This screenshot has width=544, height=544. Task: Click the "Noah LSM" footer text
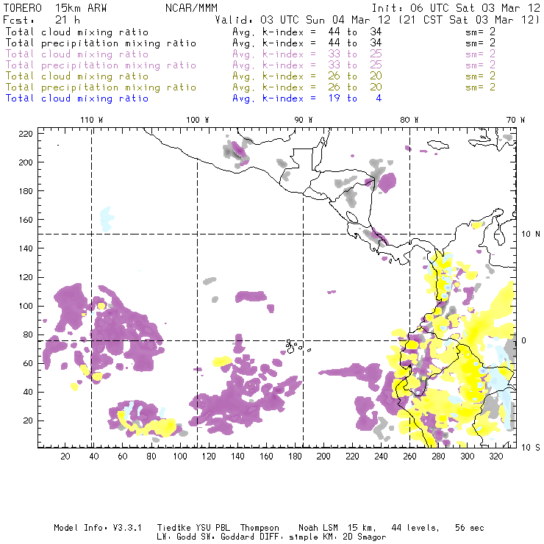318,528
